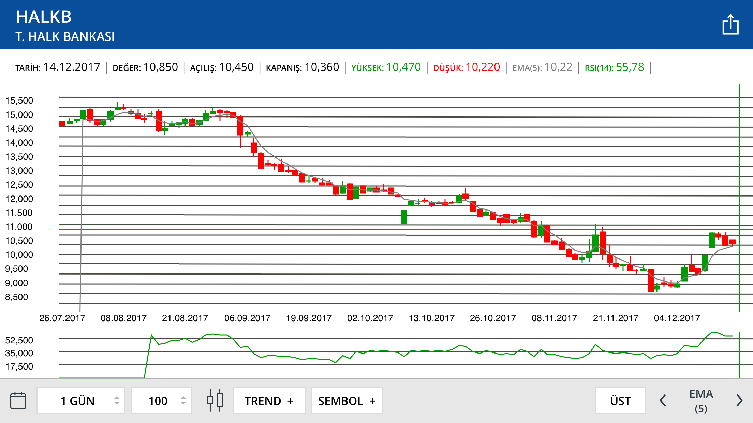This screenshot has width=753, height=423.
Task: Tap the T. HALK BANKASI company name
Action: coord(65,36)
